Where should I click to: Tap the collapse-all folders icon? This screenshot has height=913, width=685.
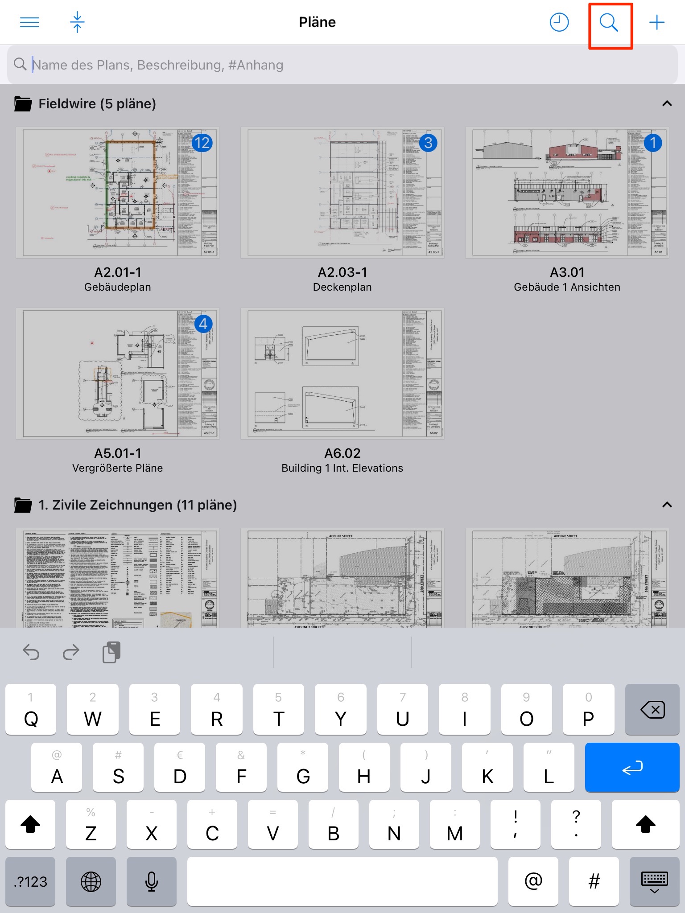[x=77, y=22]
